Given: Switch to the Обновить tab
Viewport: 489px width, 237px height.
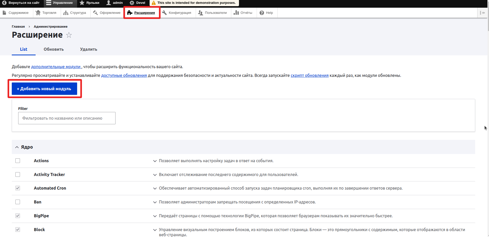Looking at the screenshot, I should coord(54,49).
